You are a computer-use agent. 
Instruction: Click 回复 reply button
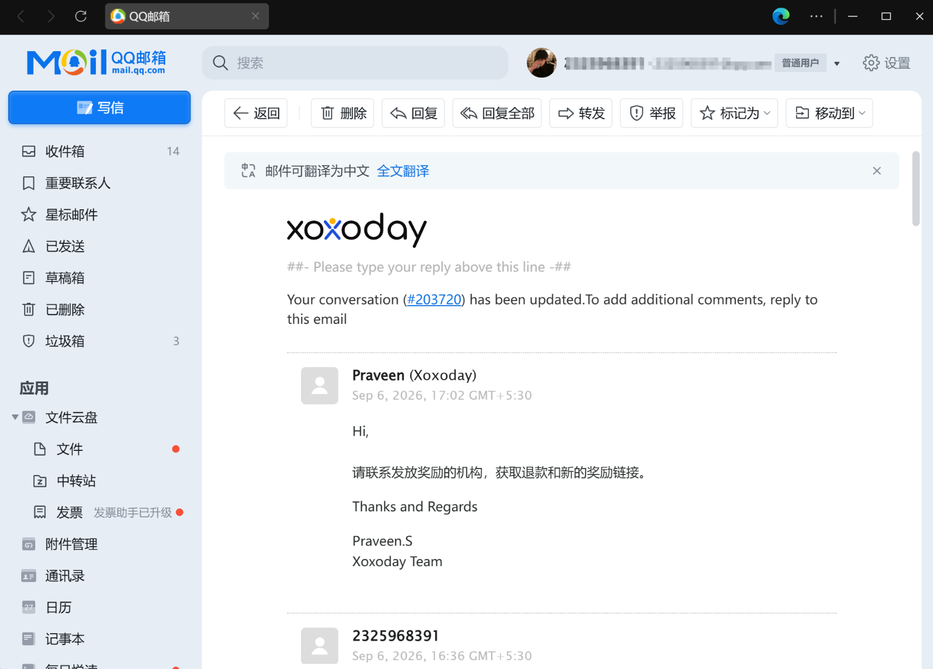click(x=413, y=113)
